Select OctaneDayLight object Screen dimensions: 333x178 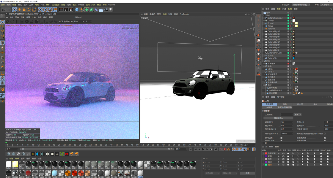(275, 53)
